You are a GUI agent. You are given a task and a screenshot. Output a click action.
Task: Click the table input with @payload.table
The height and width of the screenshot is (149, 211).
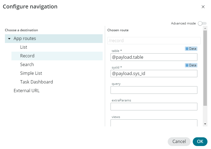[x=154, y=57]
